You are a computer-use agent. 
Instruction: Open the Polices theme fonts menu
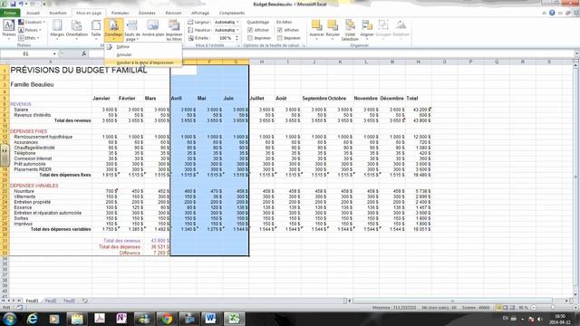(30, 30)
